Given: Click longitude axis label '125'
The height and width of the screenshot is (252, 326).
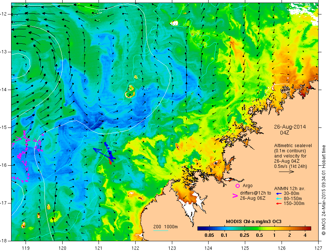Looking at the screenshot, I should click(x=245, y=248).
